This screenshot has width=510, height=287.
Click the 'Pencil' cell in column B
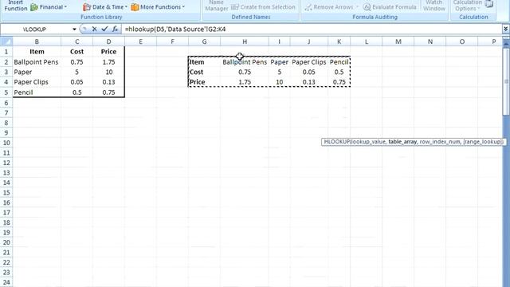click(37, 92)
